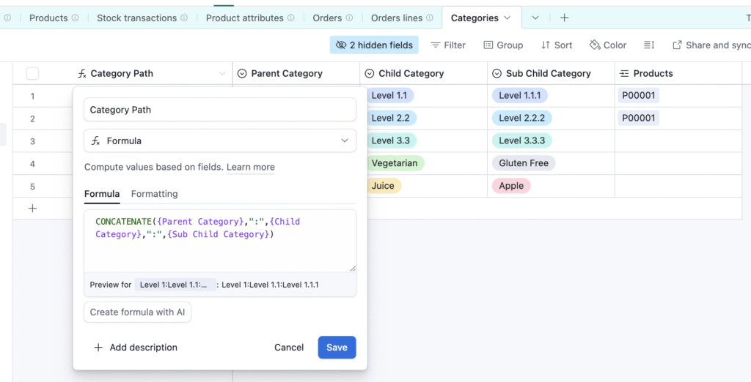Expand the hidden tables list chevron
The image size is (751, 382).
[535, 18]
